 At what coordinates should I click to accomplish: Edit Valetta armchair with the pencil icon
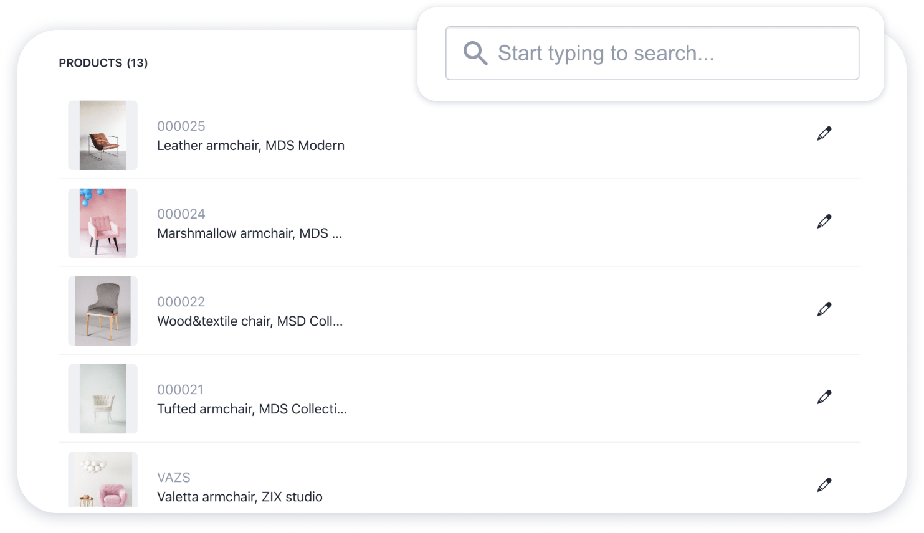pyautogui.click(x=824, y=485)
